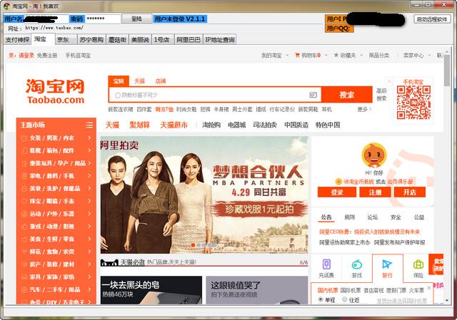Click the 淘宝网 Taobao.com logo
Screen dimensions: 457x320
(x=56, y=91)
